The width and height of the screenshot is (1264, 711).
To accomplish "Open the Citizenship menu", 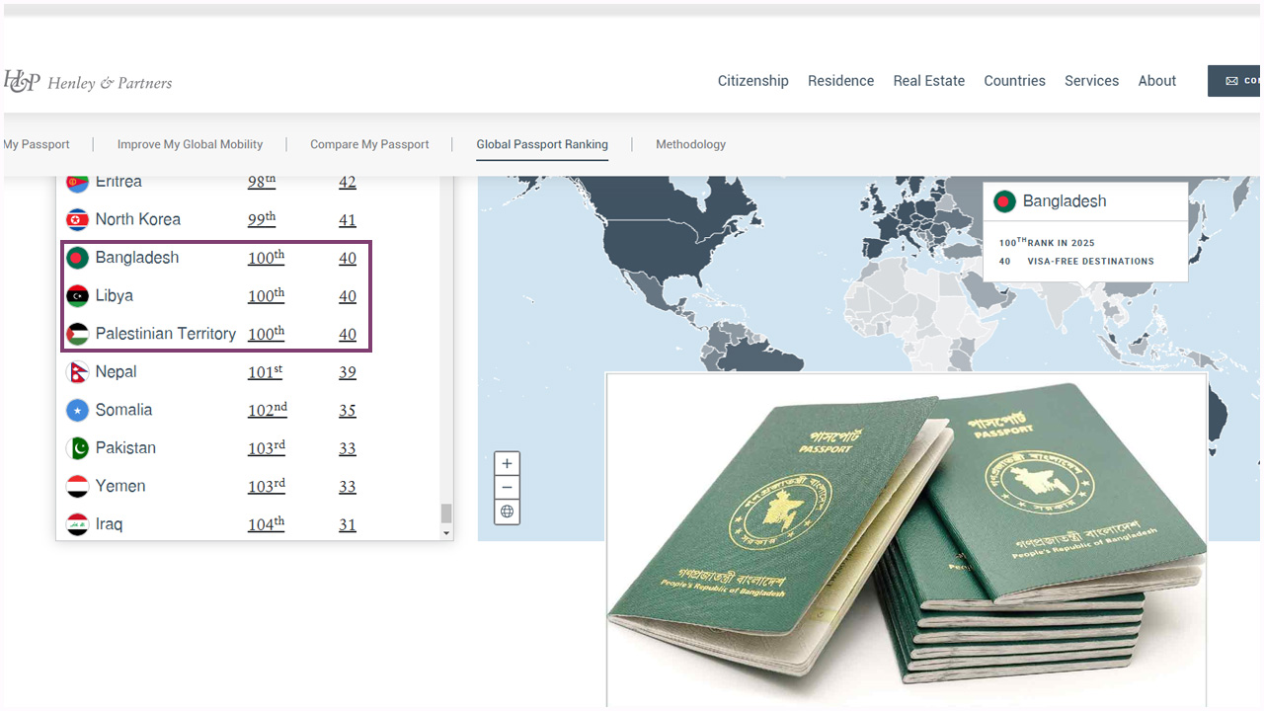I will [752, 81].
